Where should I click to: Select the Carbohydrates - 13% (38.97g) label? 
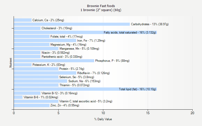point(150,24)
